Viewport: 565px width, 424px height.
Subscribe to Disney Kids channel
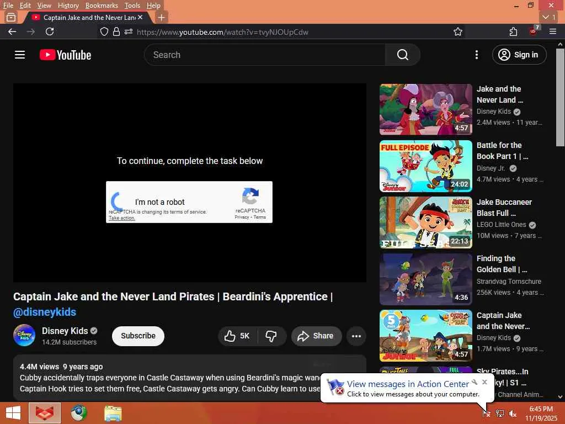(138, 336)
